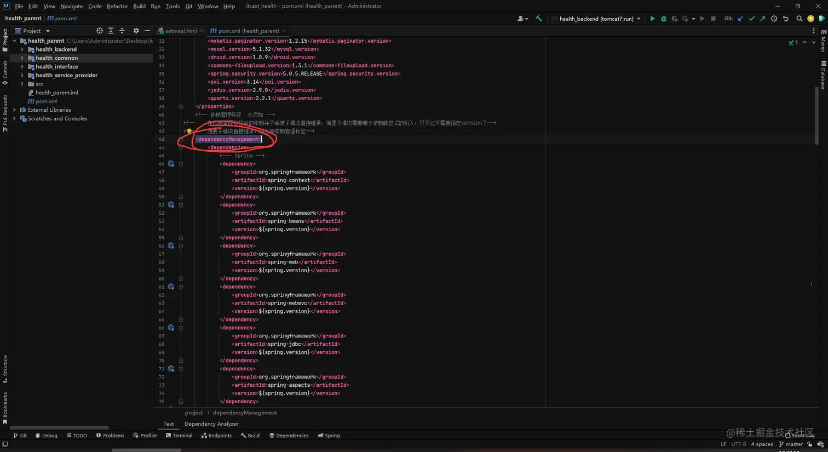Collapse all in Project panel
The image size is (828, 452).
122,31
